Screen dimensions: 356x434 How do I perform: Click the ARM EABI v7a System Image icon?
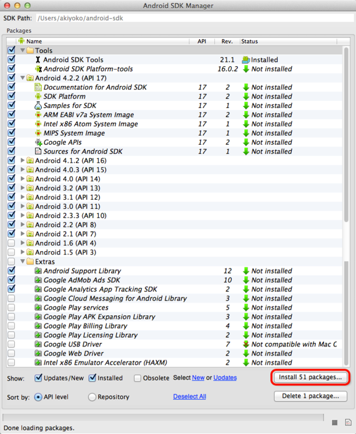click(x=38, y=114)
